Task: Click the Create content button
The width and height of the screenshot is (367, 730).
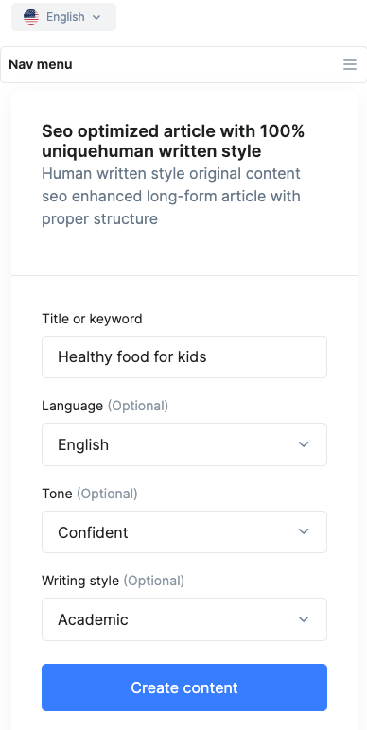Action: (x=184, y=687)
